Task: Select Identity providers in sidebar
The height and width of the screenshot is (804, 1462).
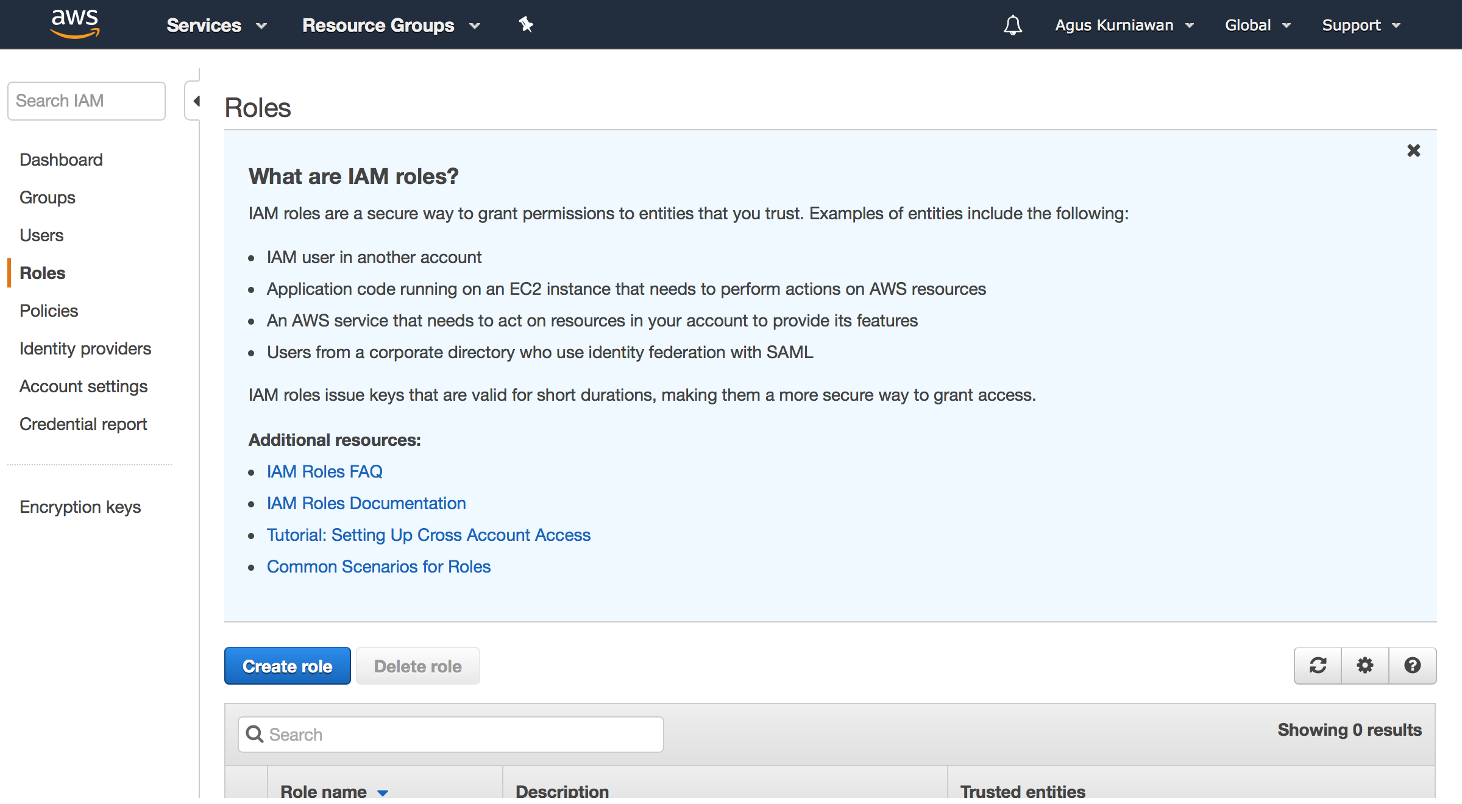Action: [85, 348]
